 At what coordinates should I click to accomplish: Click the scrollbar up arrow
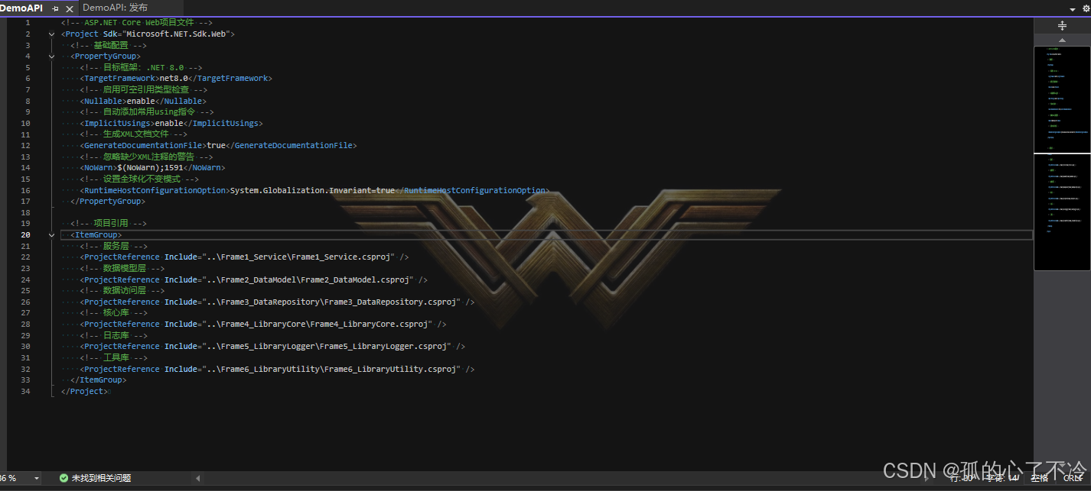(1062, 40)
